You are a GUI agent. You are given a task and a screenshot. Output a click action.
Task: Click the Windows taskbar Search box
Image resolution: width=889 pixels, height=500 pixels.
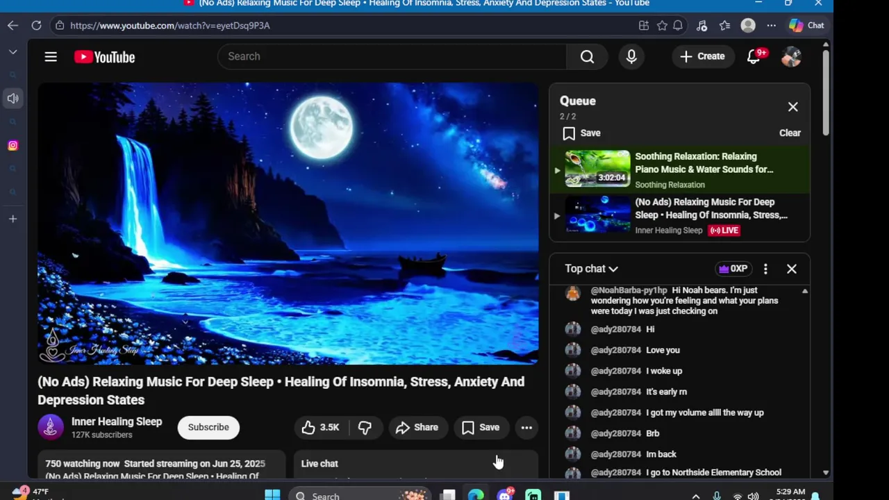[359, 495]
